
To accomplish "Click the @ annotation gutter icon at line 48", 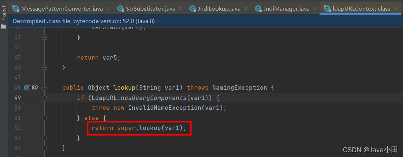I will (x=35, y=87).
